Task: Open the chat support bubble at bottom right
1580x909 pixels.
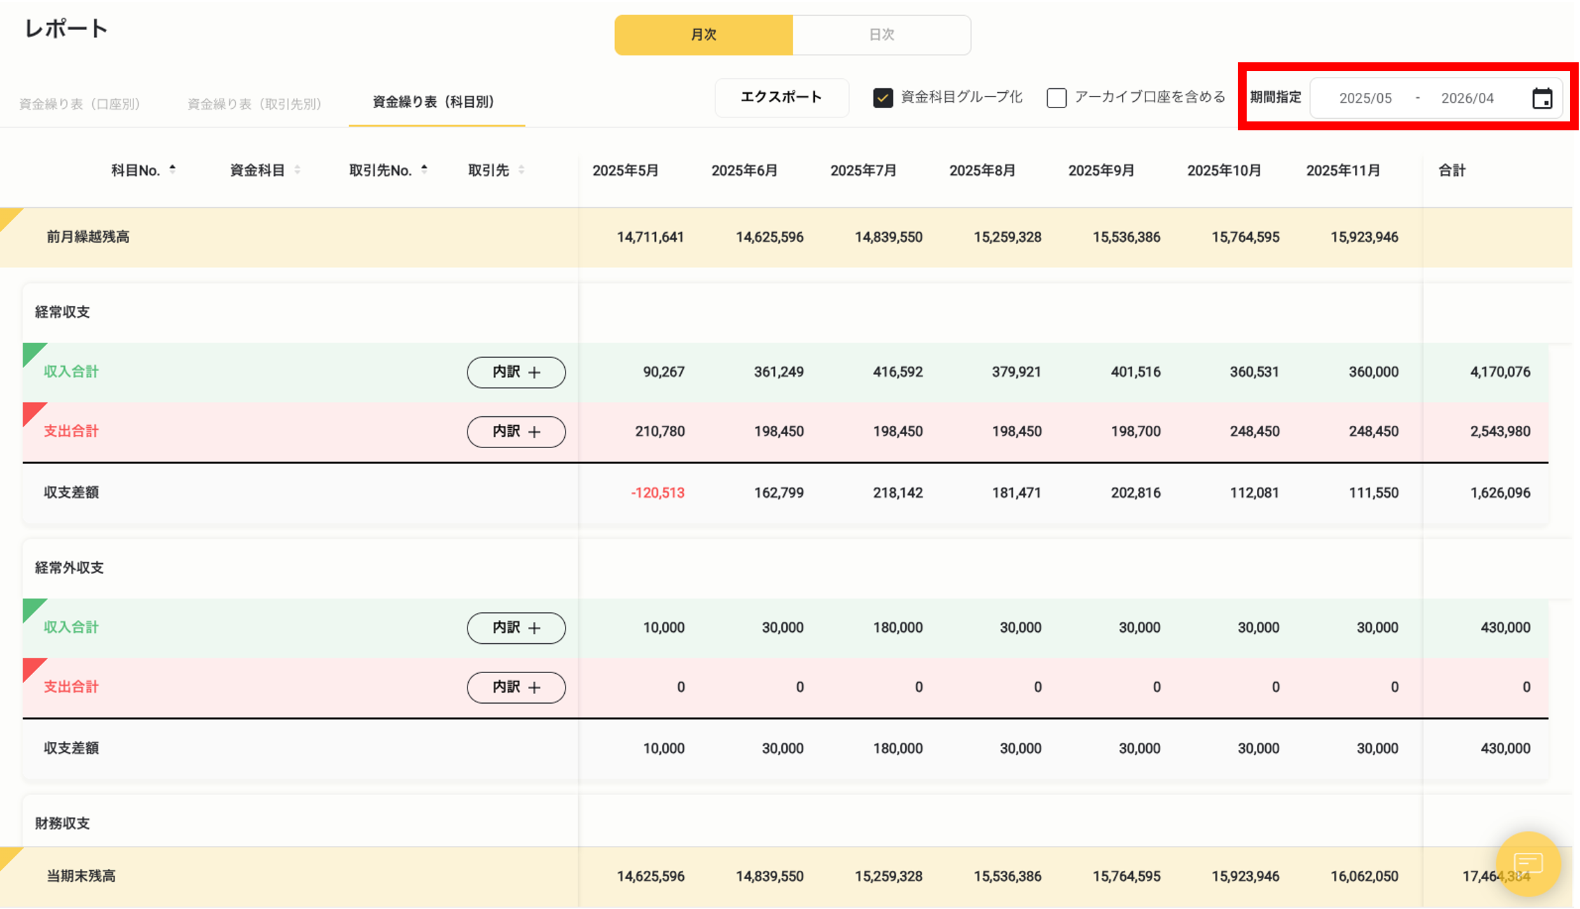Action: (x=1529, y=865)
